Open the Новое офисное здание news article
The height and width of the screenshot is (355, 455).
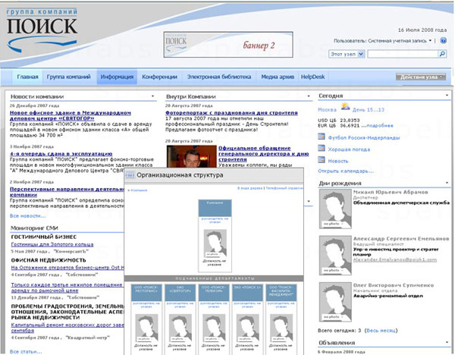coord(71,115)
